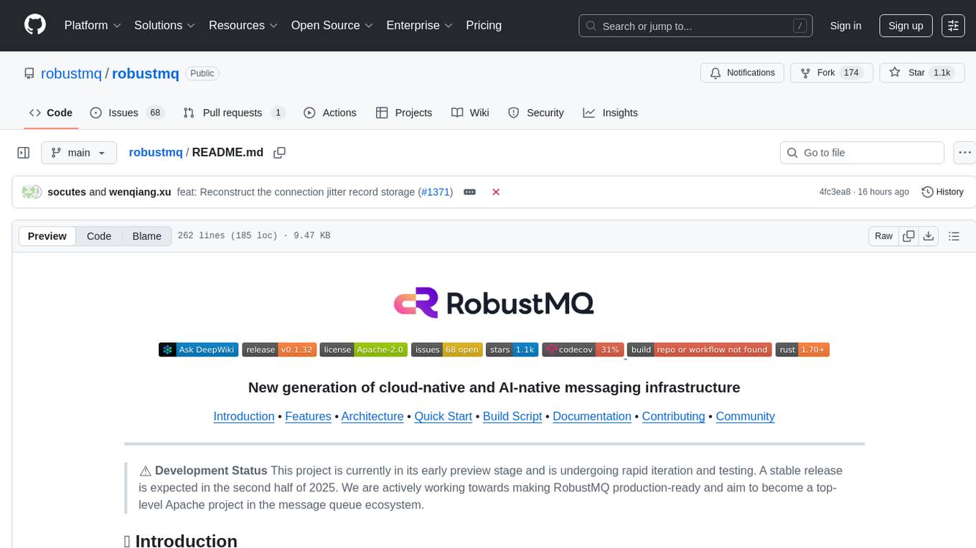976x548 pixels.
Task: Open the Raw file view
Action: click(883, 236)
